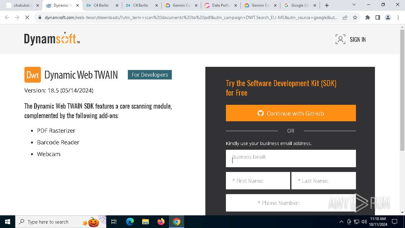405x228 pixels.
Task: Open File Explorer from taskbar
Action: click(x=145, y=222)
